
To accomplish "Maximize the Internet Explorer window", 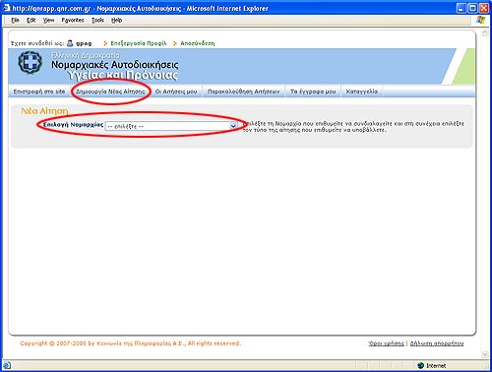I will [472, 8].
